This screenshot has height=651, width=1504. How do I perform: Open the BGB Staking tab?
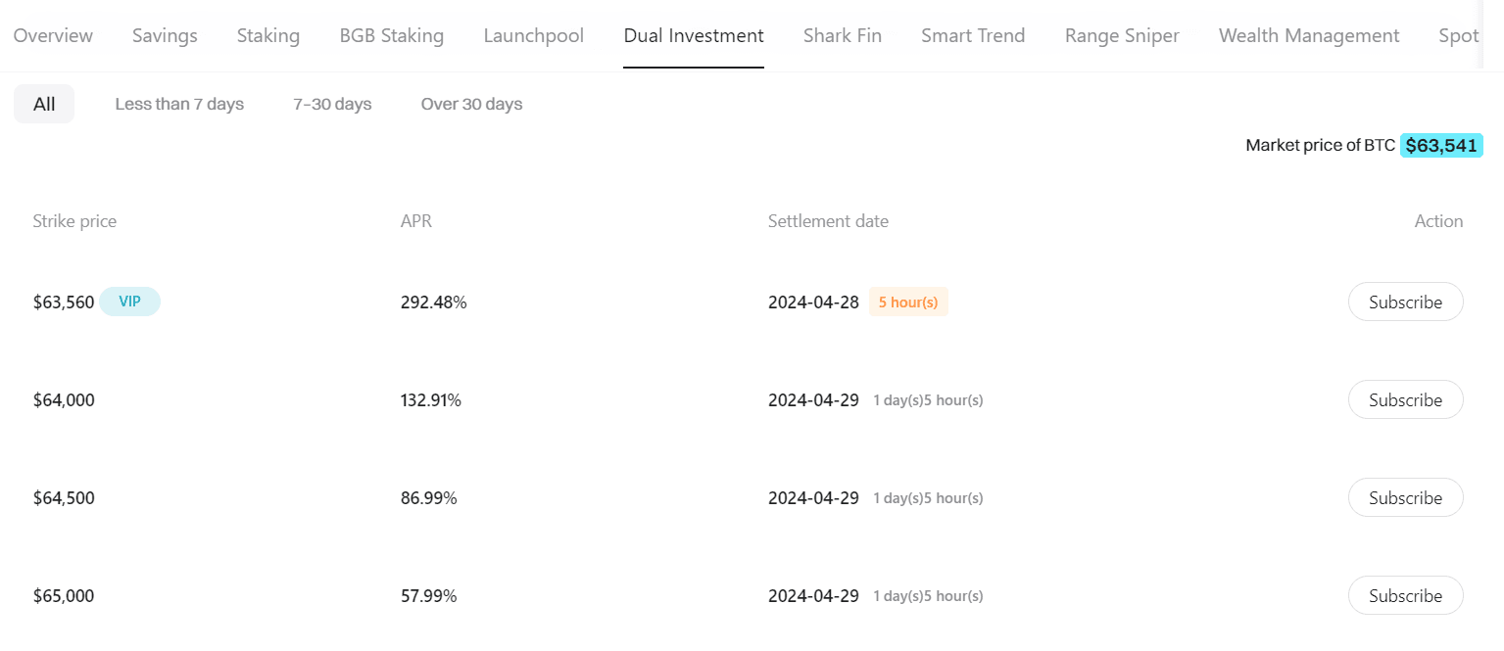[x=391, y=36]
